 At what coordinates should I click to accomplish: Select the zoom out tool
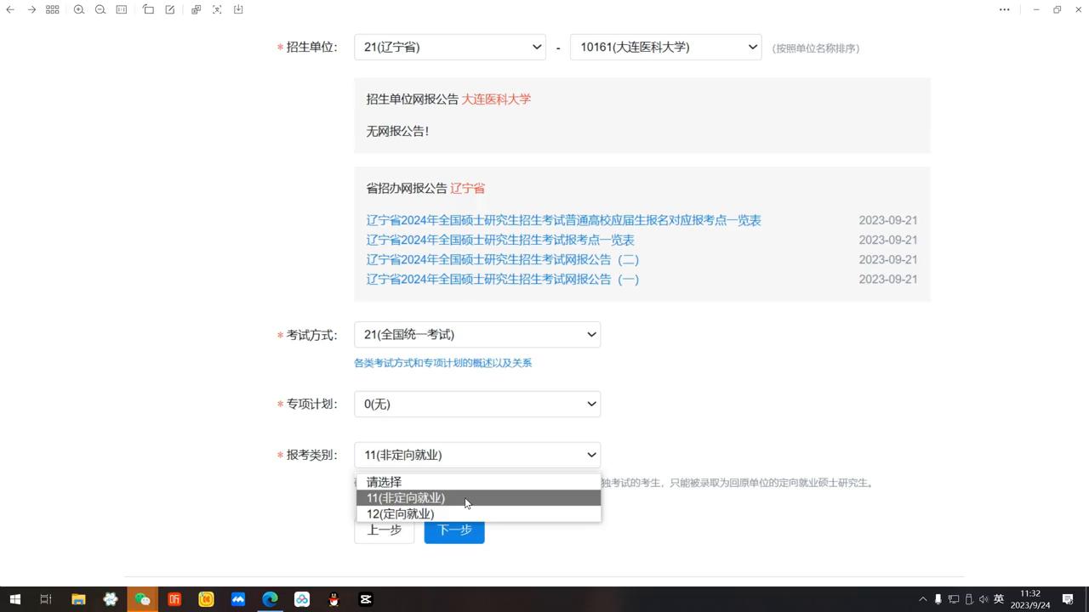100,9
